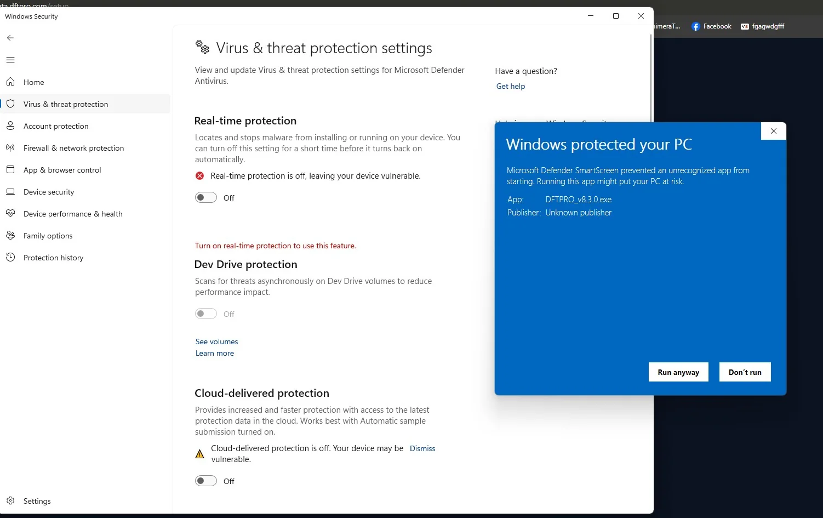Toggle the Dev Drive protection switch
Image resolution: width=823 pixels, height=518 pixels.
tap(206, 314)
